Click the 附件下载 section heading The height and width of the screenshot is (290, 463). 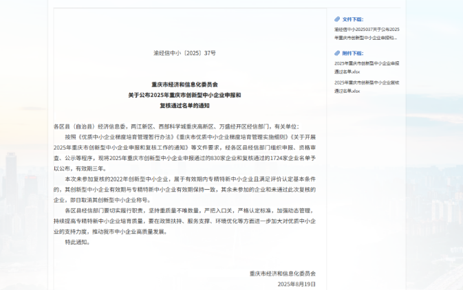352,53
